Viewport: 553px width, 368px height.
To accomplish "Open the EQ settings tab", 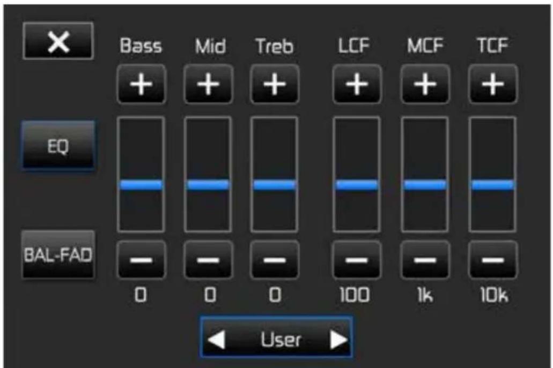I will 58,146.
